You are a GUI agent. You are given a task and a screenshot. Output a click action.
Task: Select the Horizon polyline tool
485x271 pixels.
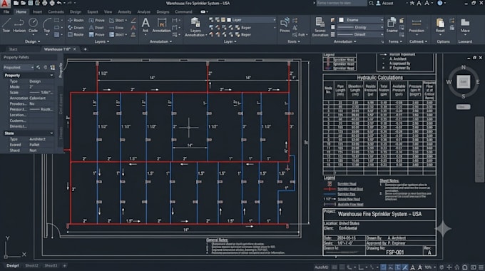click(x=19, y=26)
